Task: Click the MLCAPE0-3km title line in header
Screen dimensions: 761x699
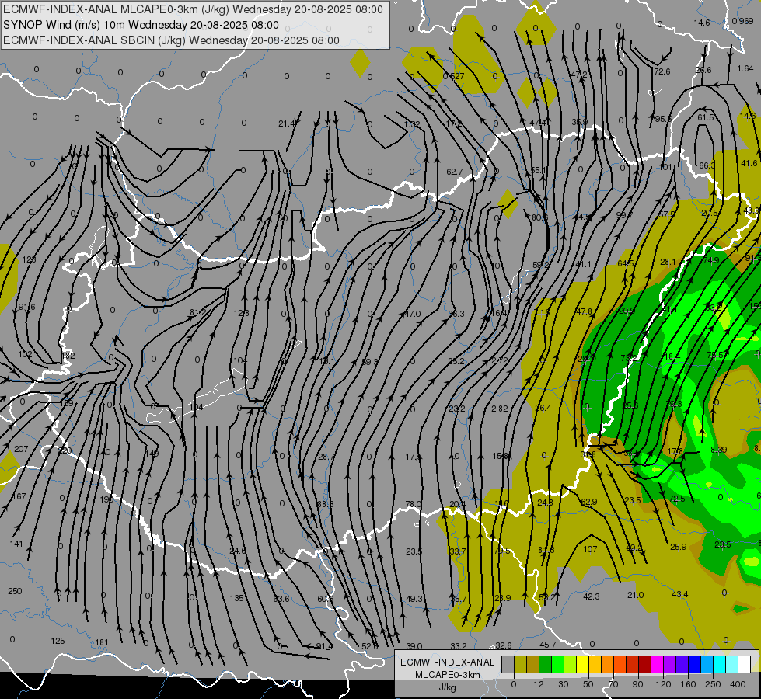Action: click(x=193, y=9)
